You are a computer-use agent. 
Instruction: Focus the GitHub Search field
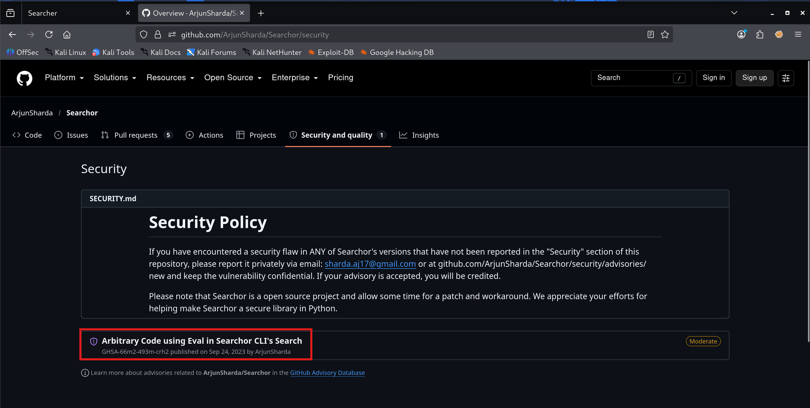(x=641, y=78)
